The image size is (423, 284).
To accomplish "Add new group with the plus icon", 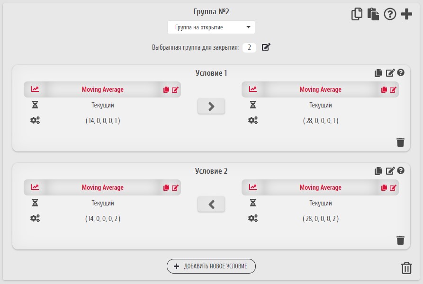I will coord(406,14).
